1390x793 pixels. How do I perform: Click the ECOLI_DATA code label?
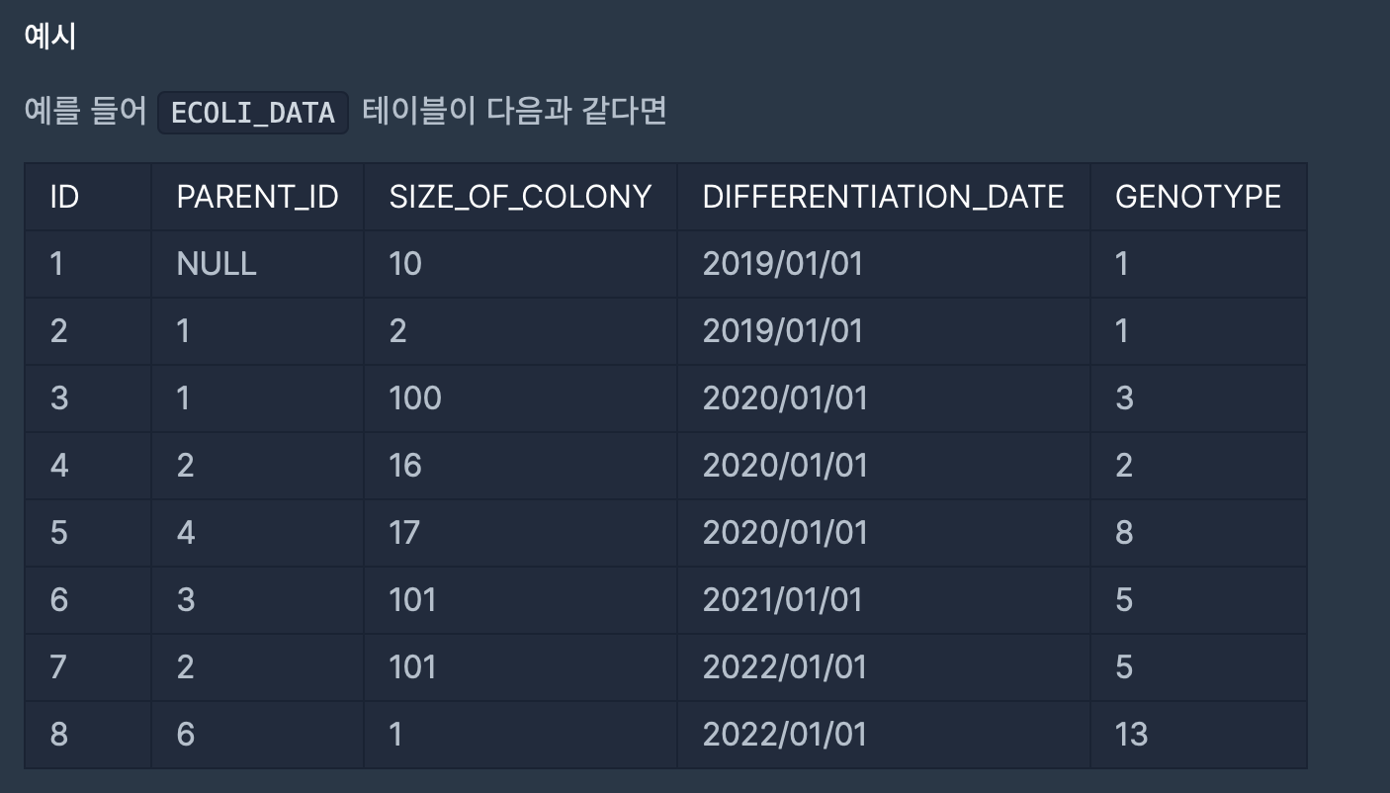click(253, 112)
